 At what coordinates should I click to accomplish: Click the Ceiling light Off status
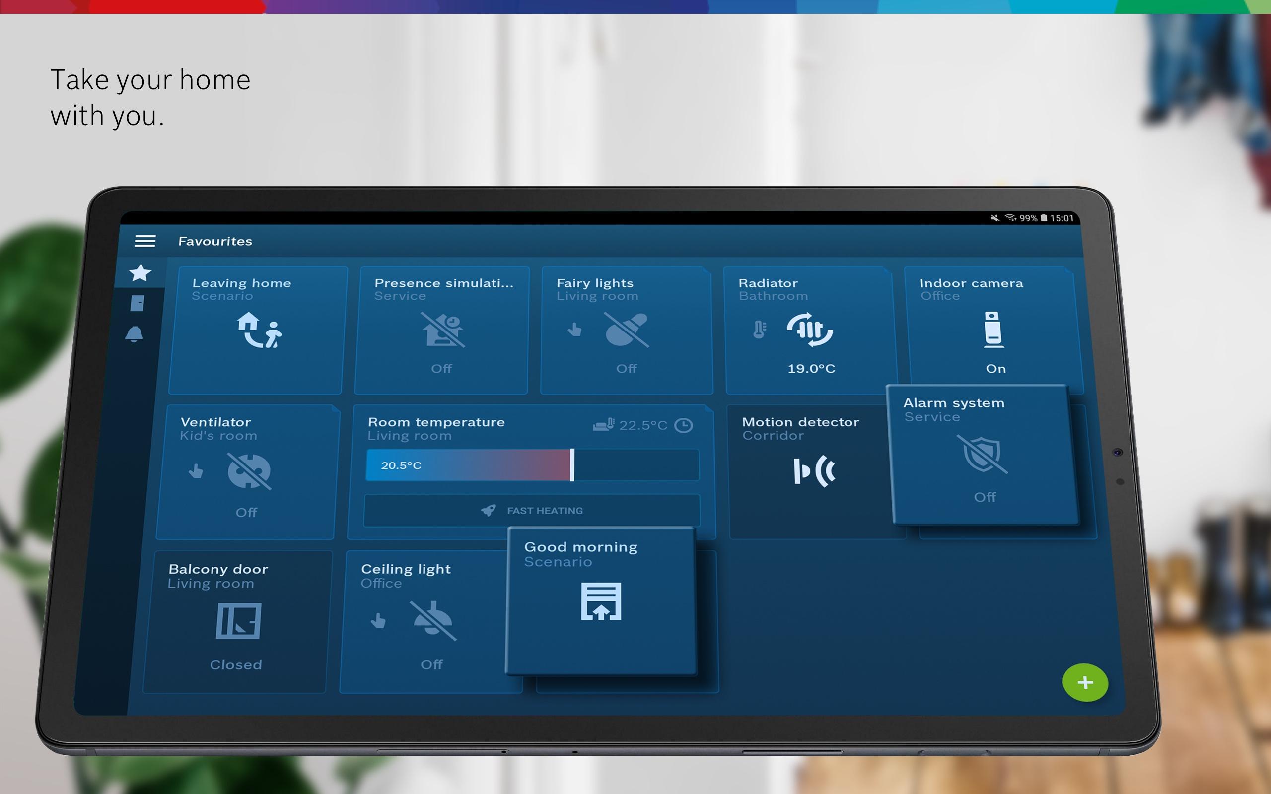pos(432,665)
